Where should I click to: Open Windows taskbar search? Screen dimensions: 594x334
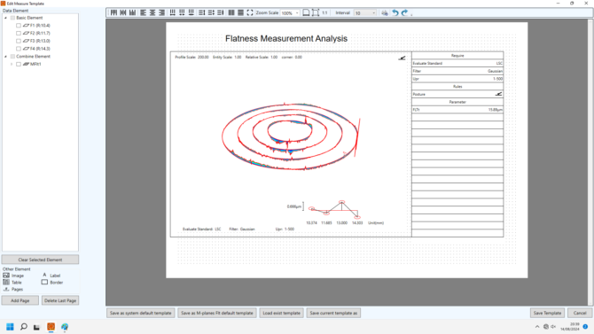coord(23,326)
